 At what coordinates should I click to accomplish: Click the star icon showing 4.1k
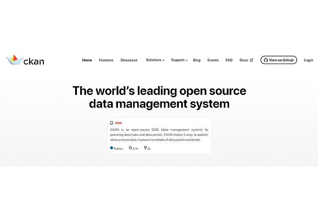pyautogui.click(x=130, y=147)
